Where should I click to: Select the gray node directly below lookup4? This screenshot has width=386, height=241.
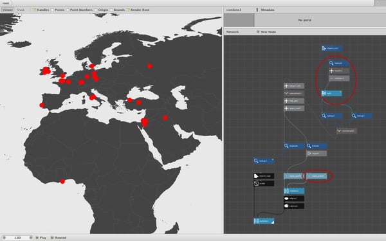[x=339, y=71]
